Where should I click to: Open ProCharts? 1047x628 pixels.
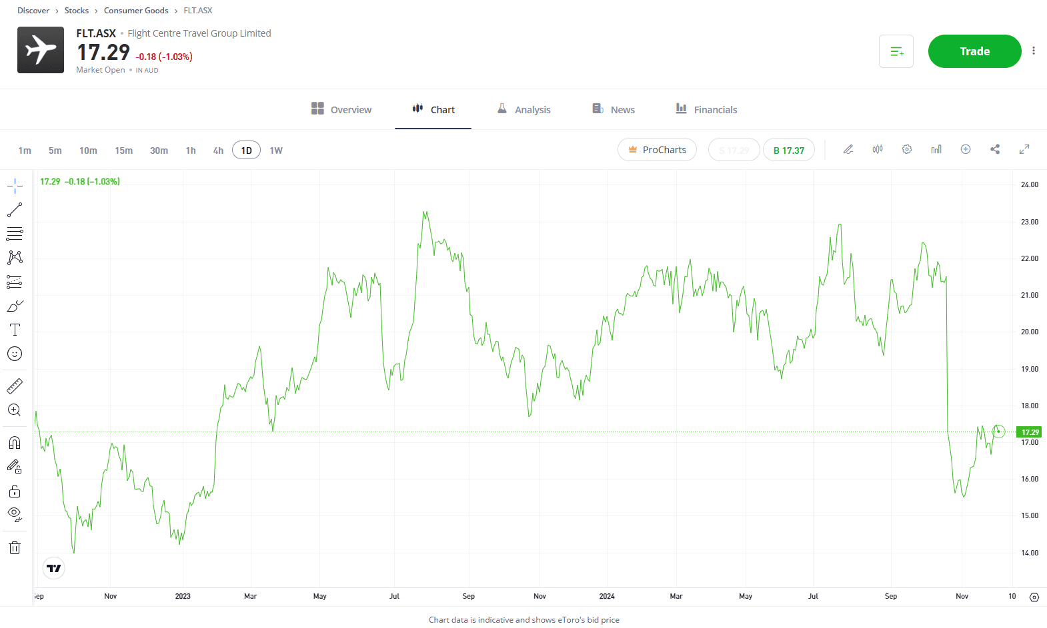[x=657, y=150]
